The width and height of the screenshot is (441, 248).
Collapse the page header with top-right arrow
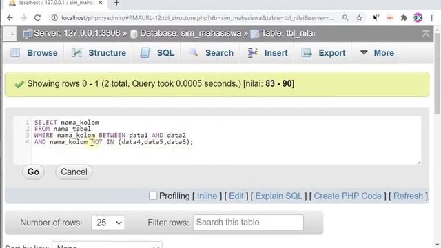(x=426, y=34)
